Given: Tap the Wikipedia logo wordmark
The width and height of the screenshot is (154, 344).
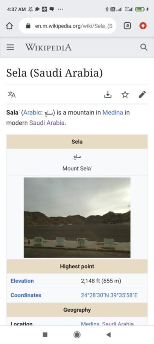Looking at the screenshot, I should [48, 47].
